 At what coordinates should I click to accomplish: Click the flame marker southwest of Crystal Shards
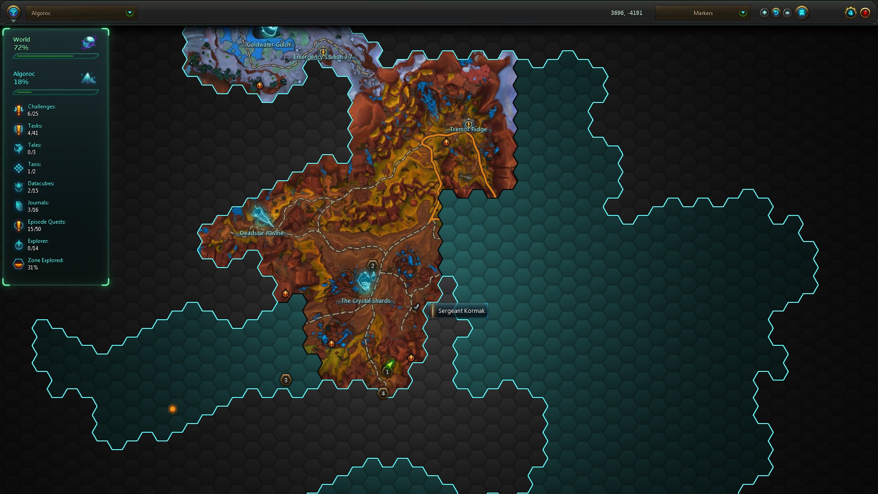[332, 344]
